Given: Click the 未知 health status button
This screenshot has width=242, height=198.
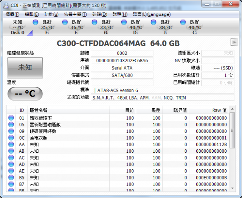Looking at the screenshot, I should (x=25, y=68).
